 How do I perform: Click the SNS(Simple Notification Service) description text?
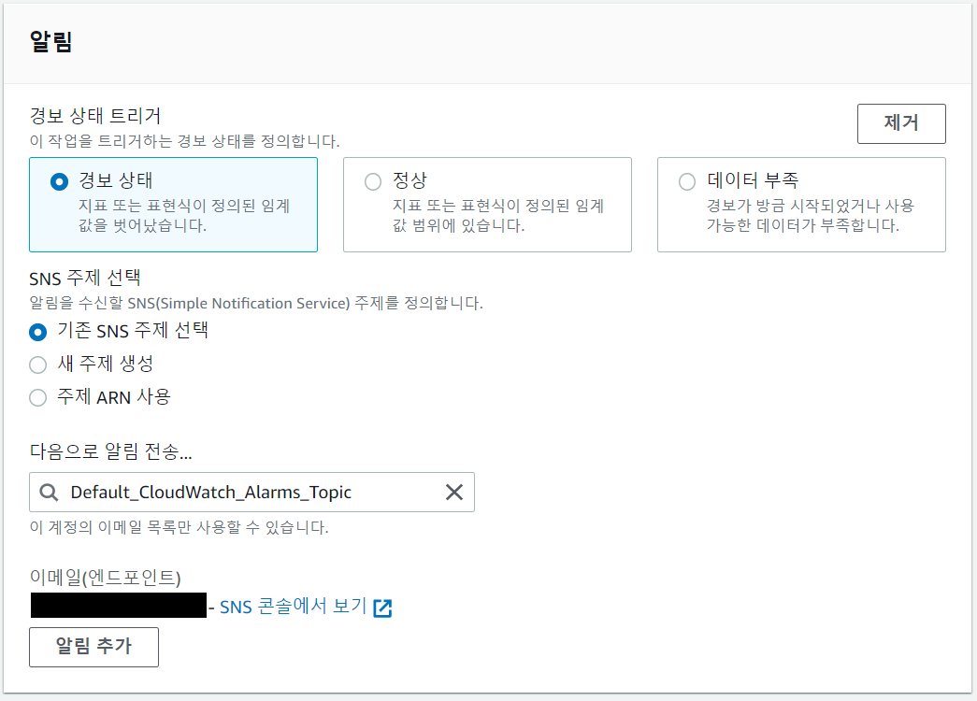point(256,304)
